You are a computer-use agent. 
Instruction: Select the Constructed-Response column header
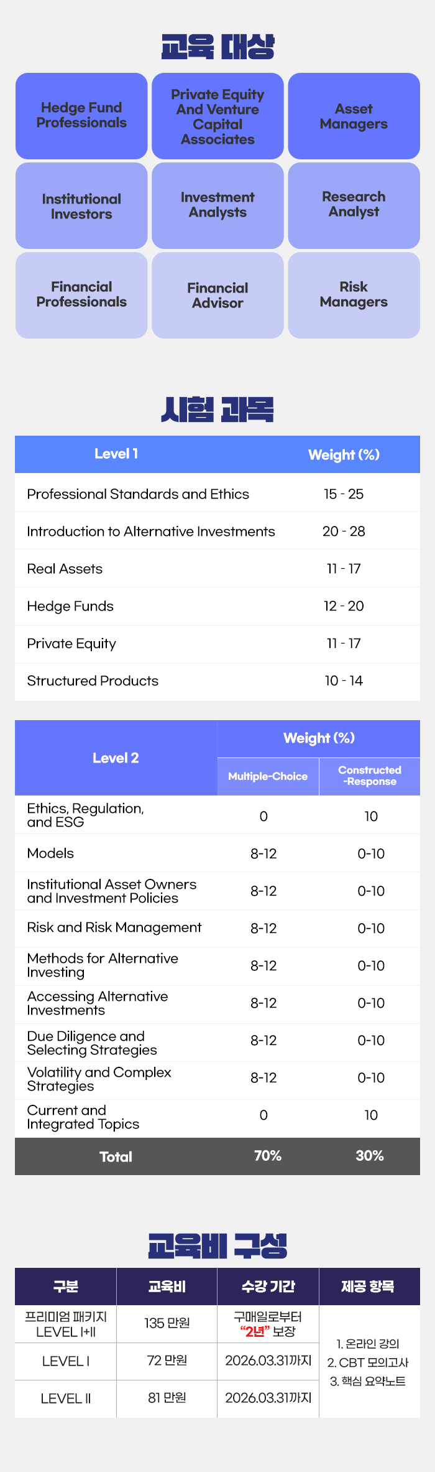pos(370,776)
